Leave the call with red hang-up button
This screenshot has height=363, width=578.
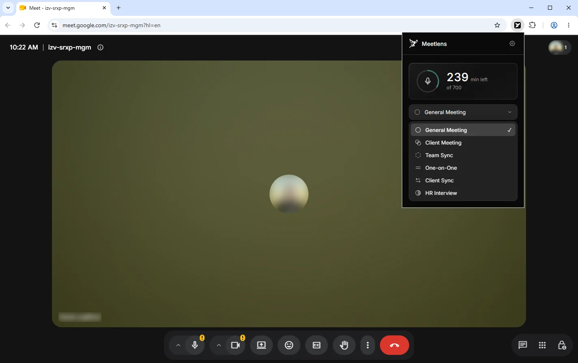point(395,345)
